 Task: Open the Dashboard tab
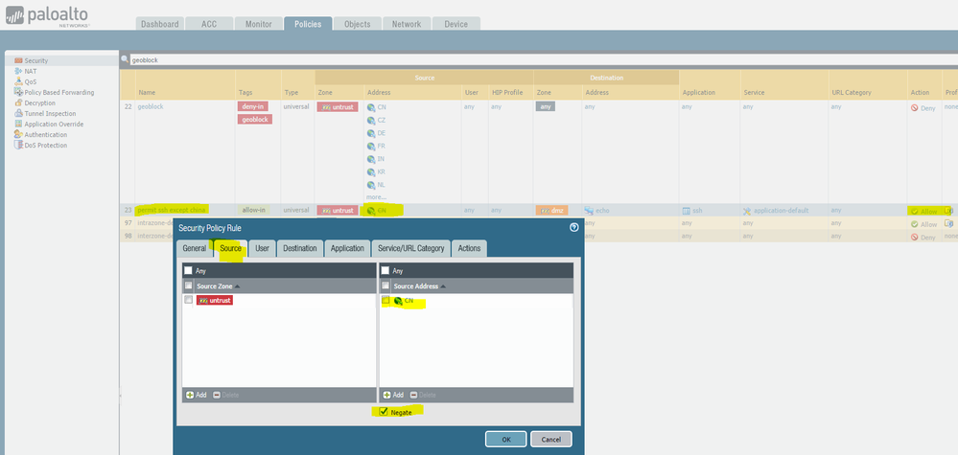click(x=159, y=24)
